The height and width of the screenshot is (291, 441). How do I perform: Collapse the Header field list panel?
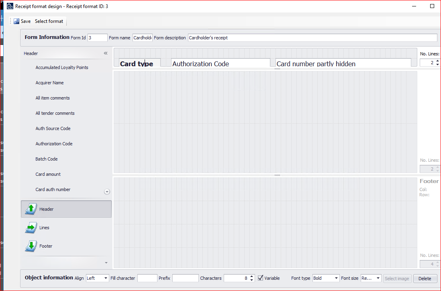(x=106, y=53)
